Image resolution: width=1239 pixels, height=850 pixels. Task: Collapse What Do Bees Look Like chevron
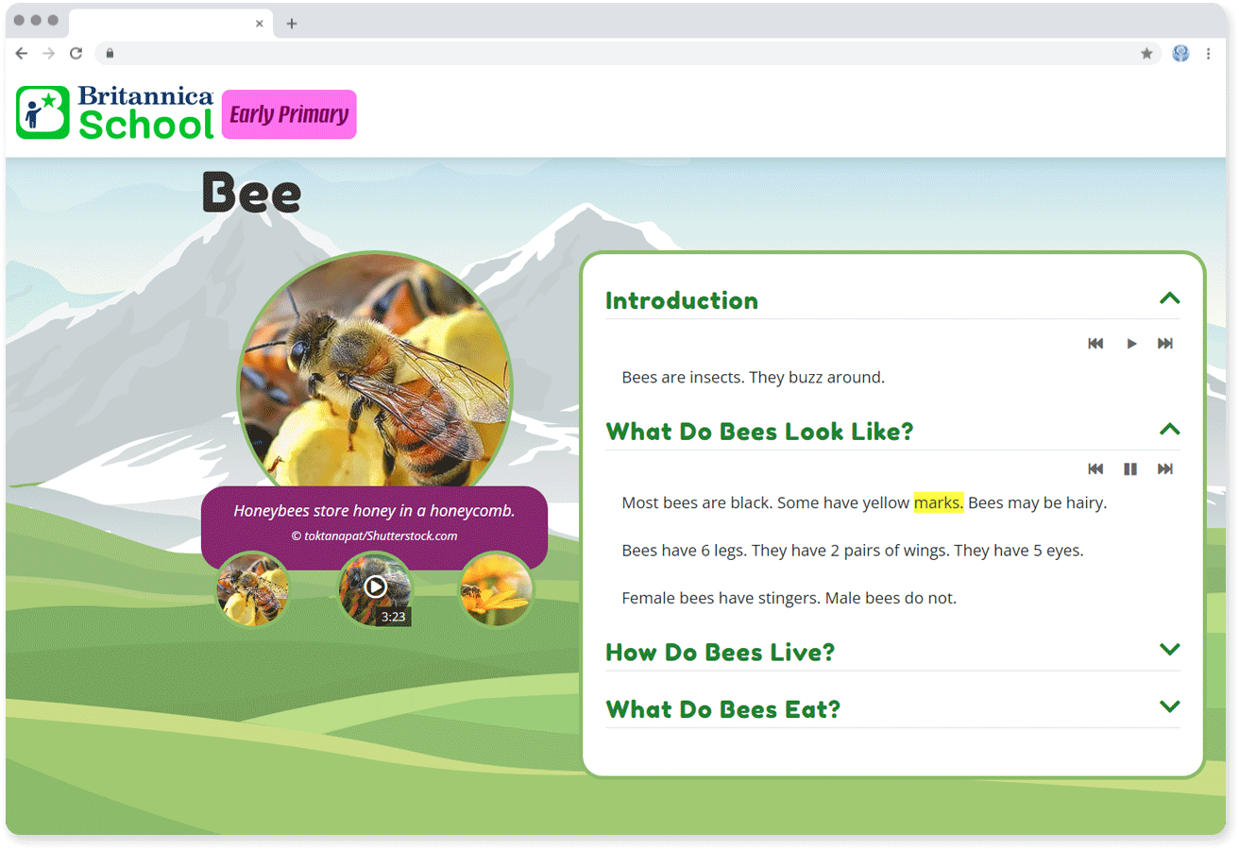click(x=1169, y=429)
